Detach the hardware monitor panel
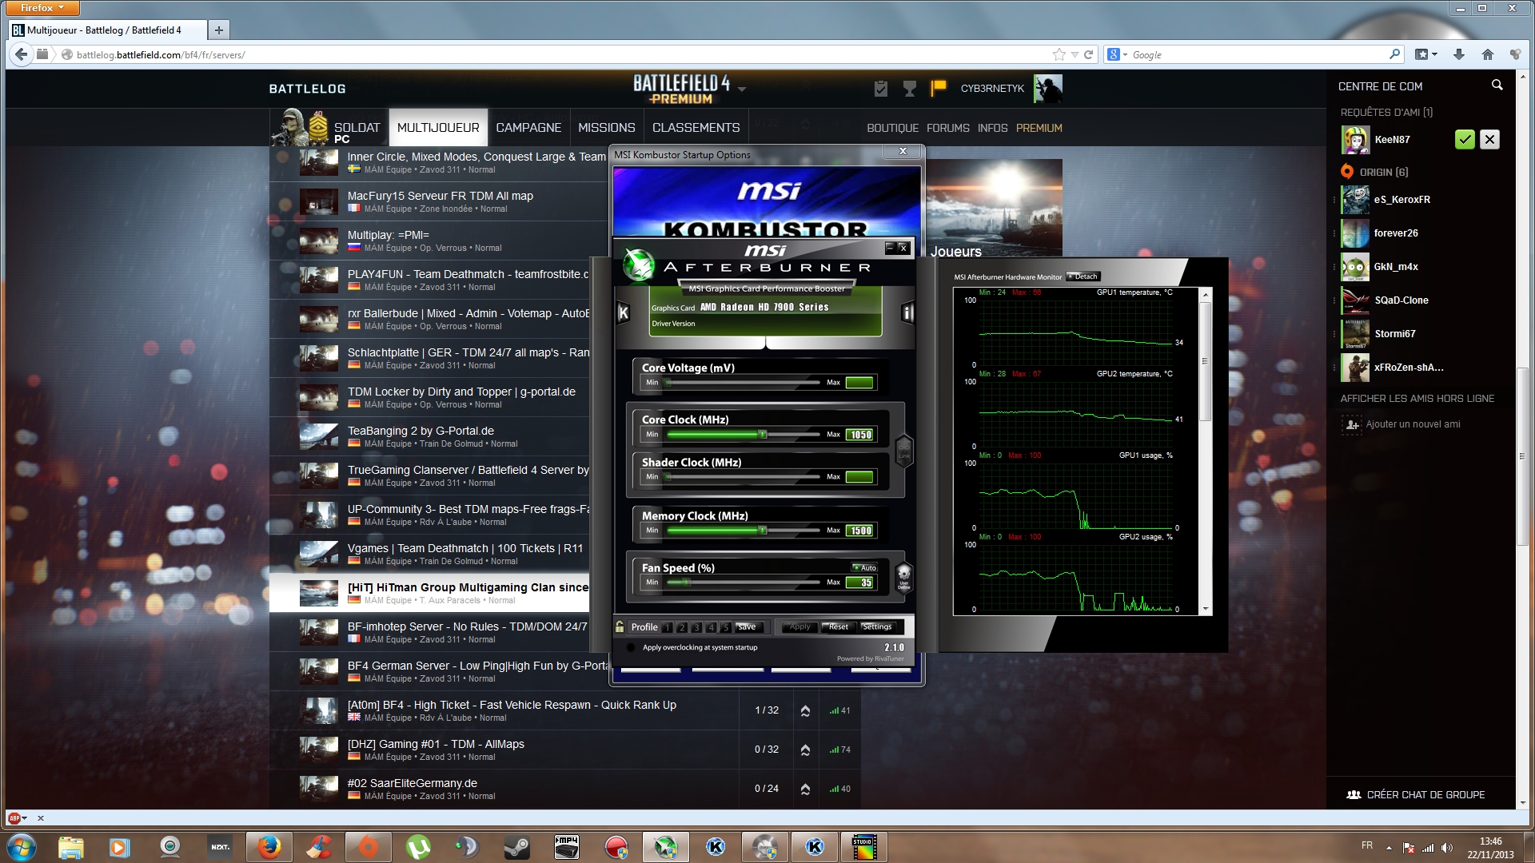The width and height of the screenshot is (1535, 863). coord(1083,276)
